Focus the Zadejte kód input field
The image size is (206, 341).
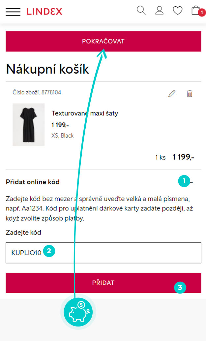tap(125, 253)
